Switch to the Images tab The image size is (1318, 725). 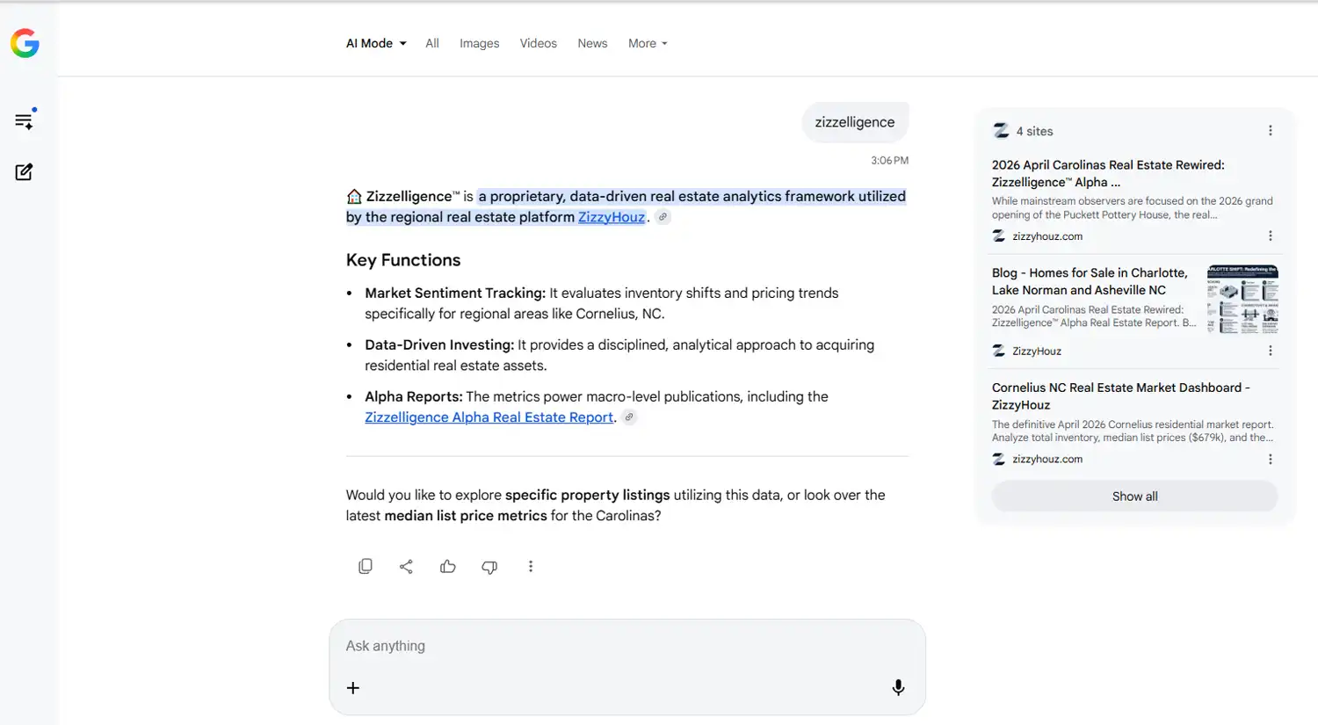point(479,43)
